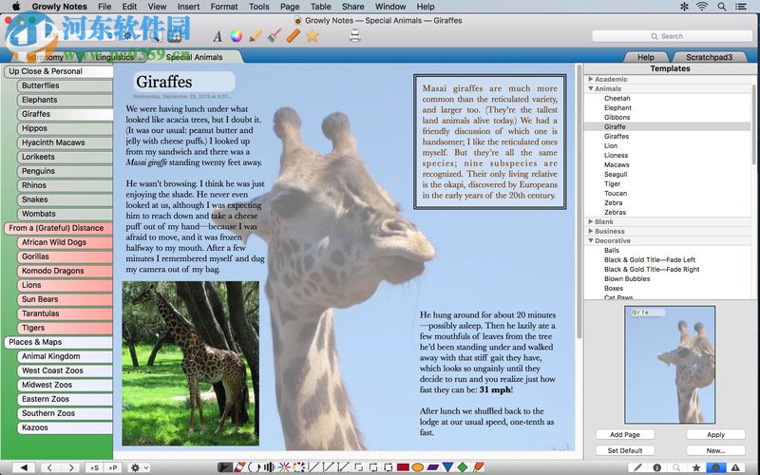Select the purple parallelogram shape tool
This screenshot has width=760, height=475.
coord(433,467)
